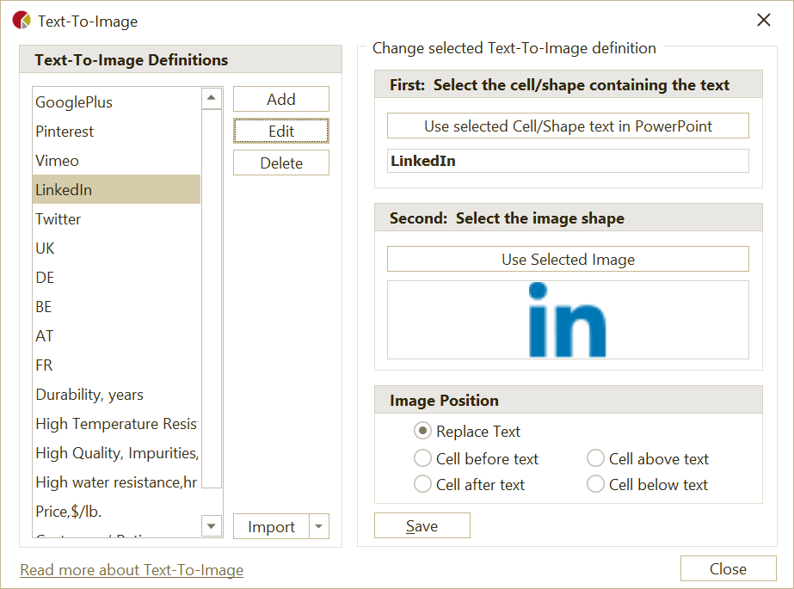Open Read more about Text-To-Image link
The width and height of the screenshot is (794, 589).
[131, 569]
